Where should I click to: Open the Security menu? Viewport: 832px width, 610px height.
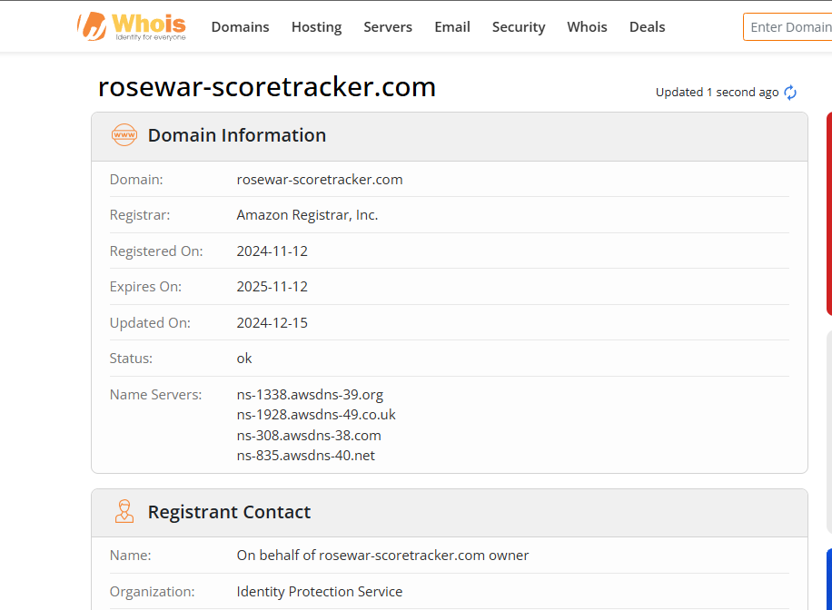(x=519, y=27)
